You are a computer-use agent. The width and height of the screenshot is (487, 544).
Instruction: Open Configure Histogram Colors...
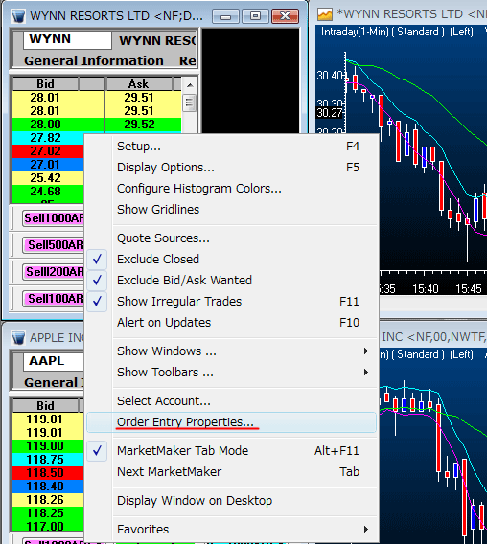pyautogui.click(x=231, y=189)
